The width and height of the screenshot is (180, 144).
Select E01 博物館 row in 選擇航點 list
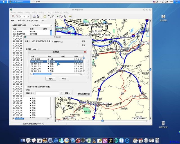point(57,62)
